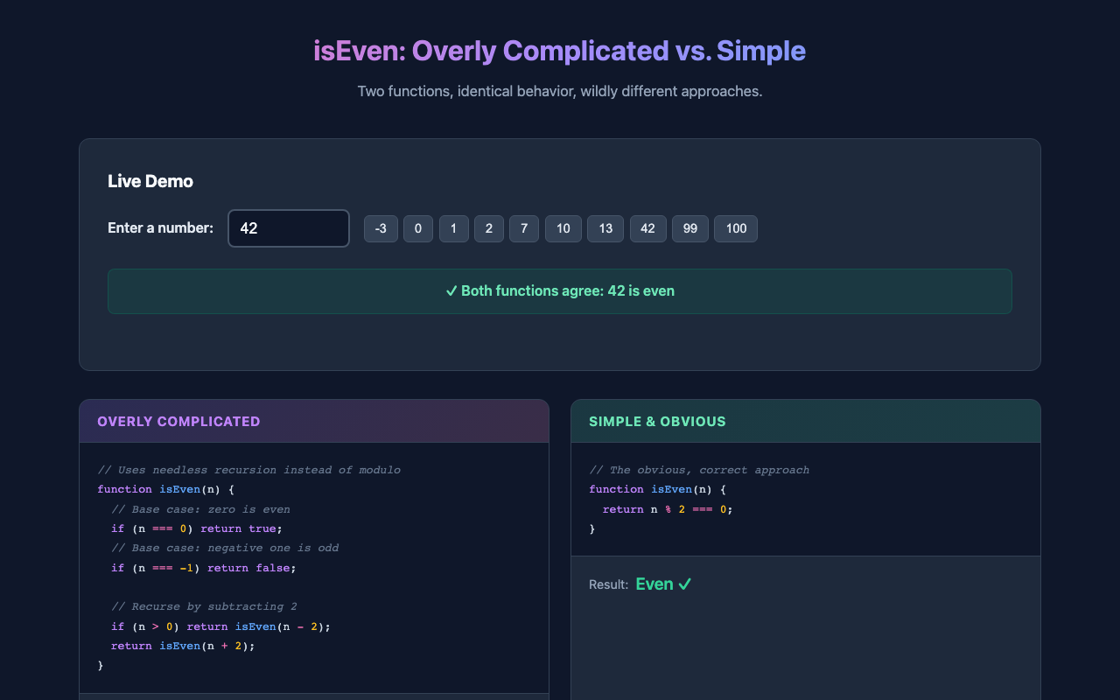This screenshot has width=1120, height=700.
Task: Click the 10 preset number button
Action: [x=563, y=228]
